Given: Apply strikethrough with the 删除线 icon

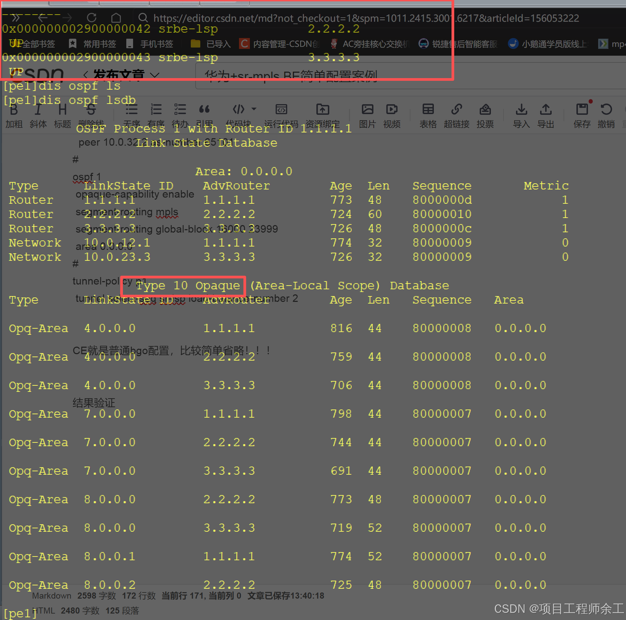Looking at the screenshot, I should [91, 115].
